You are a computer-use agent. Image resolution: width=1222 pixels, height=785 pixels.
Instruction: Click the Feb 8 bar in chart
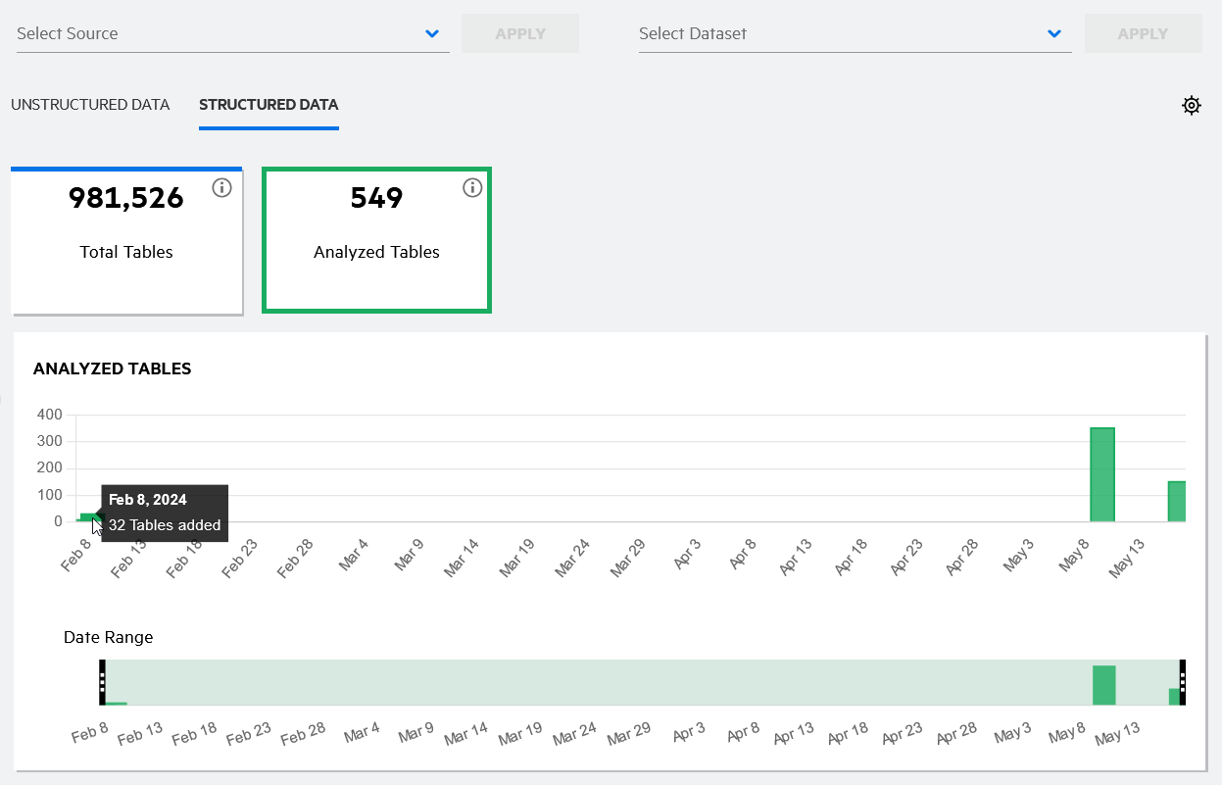coord(86,516)
